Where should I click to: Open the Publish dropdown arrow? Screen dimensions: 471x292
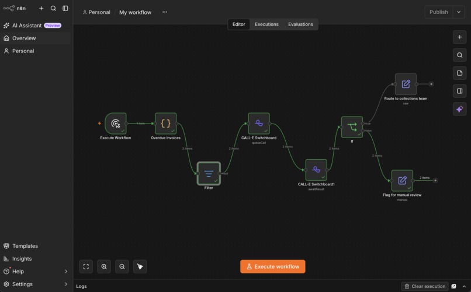pyautogui.click(x=459, y=12)
